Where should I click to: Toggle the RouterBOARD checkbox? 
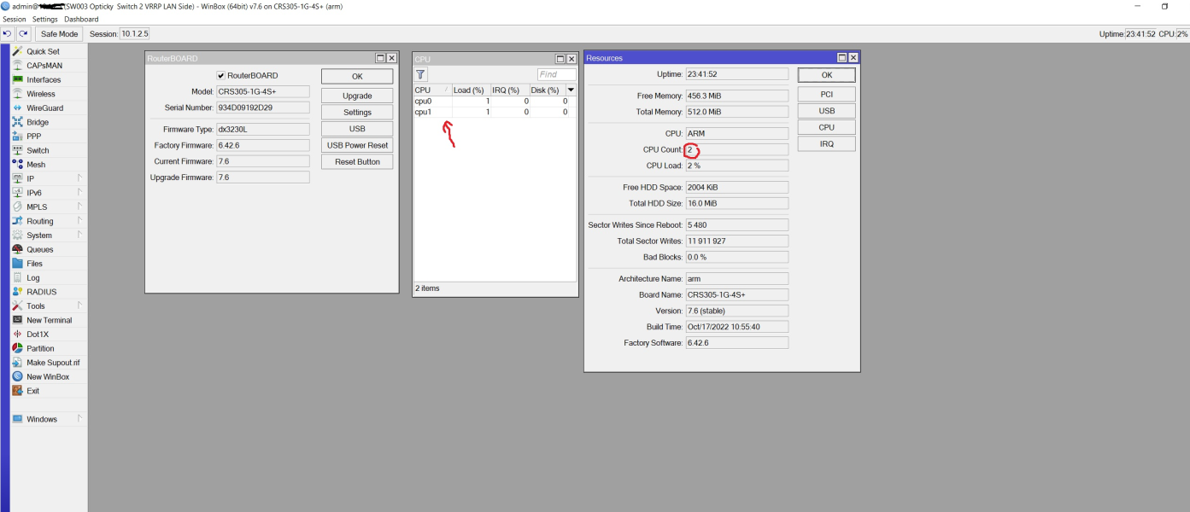click(221, 75)
